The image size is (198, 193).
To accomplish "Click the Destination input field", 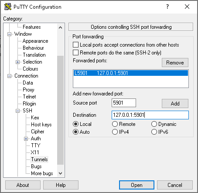I will pyautogui.click(x=150, y=115).
